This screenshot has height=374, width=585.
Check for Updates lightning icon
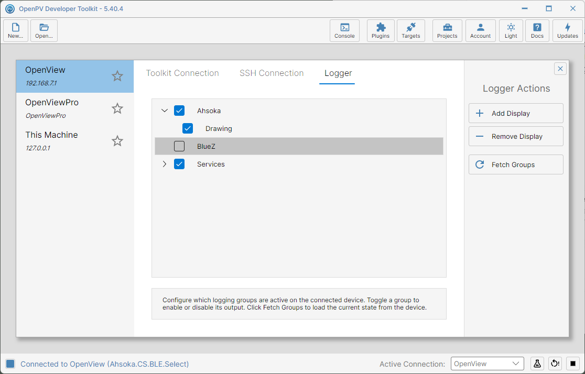point(568,30)
